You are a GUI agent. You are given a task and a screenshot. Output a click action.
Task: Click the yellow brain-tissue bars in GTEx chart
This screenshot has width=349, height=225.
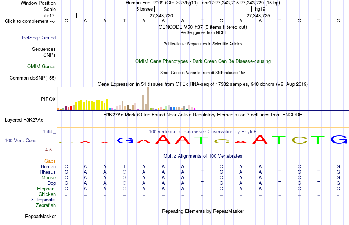coord(92,105)
